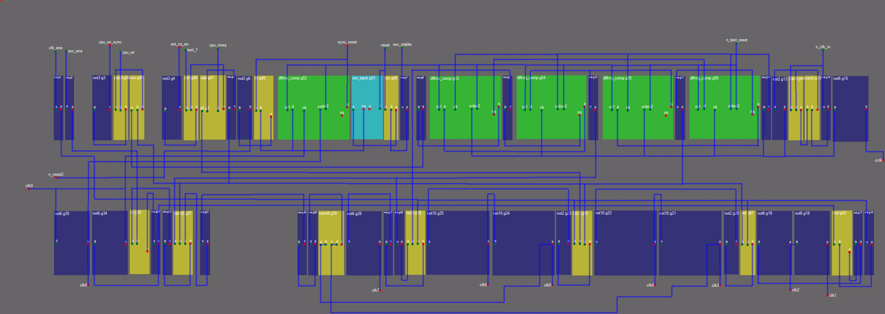The image size is (885, 314).
Task: Select the or g46 gate block
Action: 264,108
